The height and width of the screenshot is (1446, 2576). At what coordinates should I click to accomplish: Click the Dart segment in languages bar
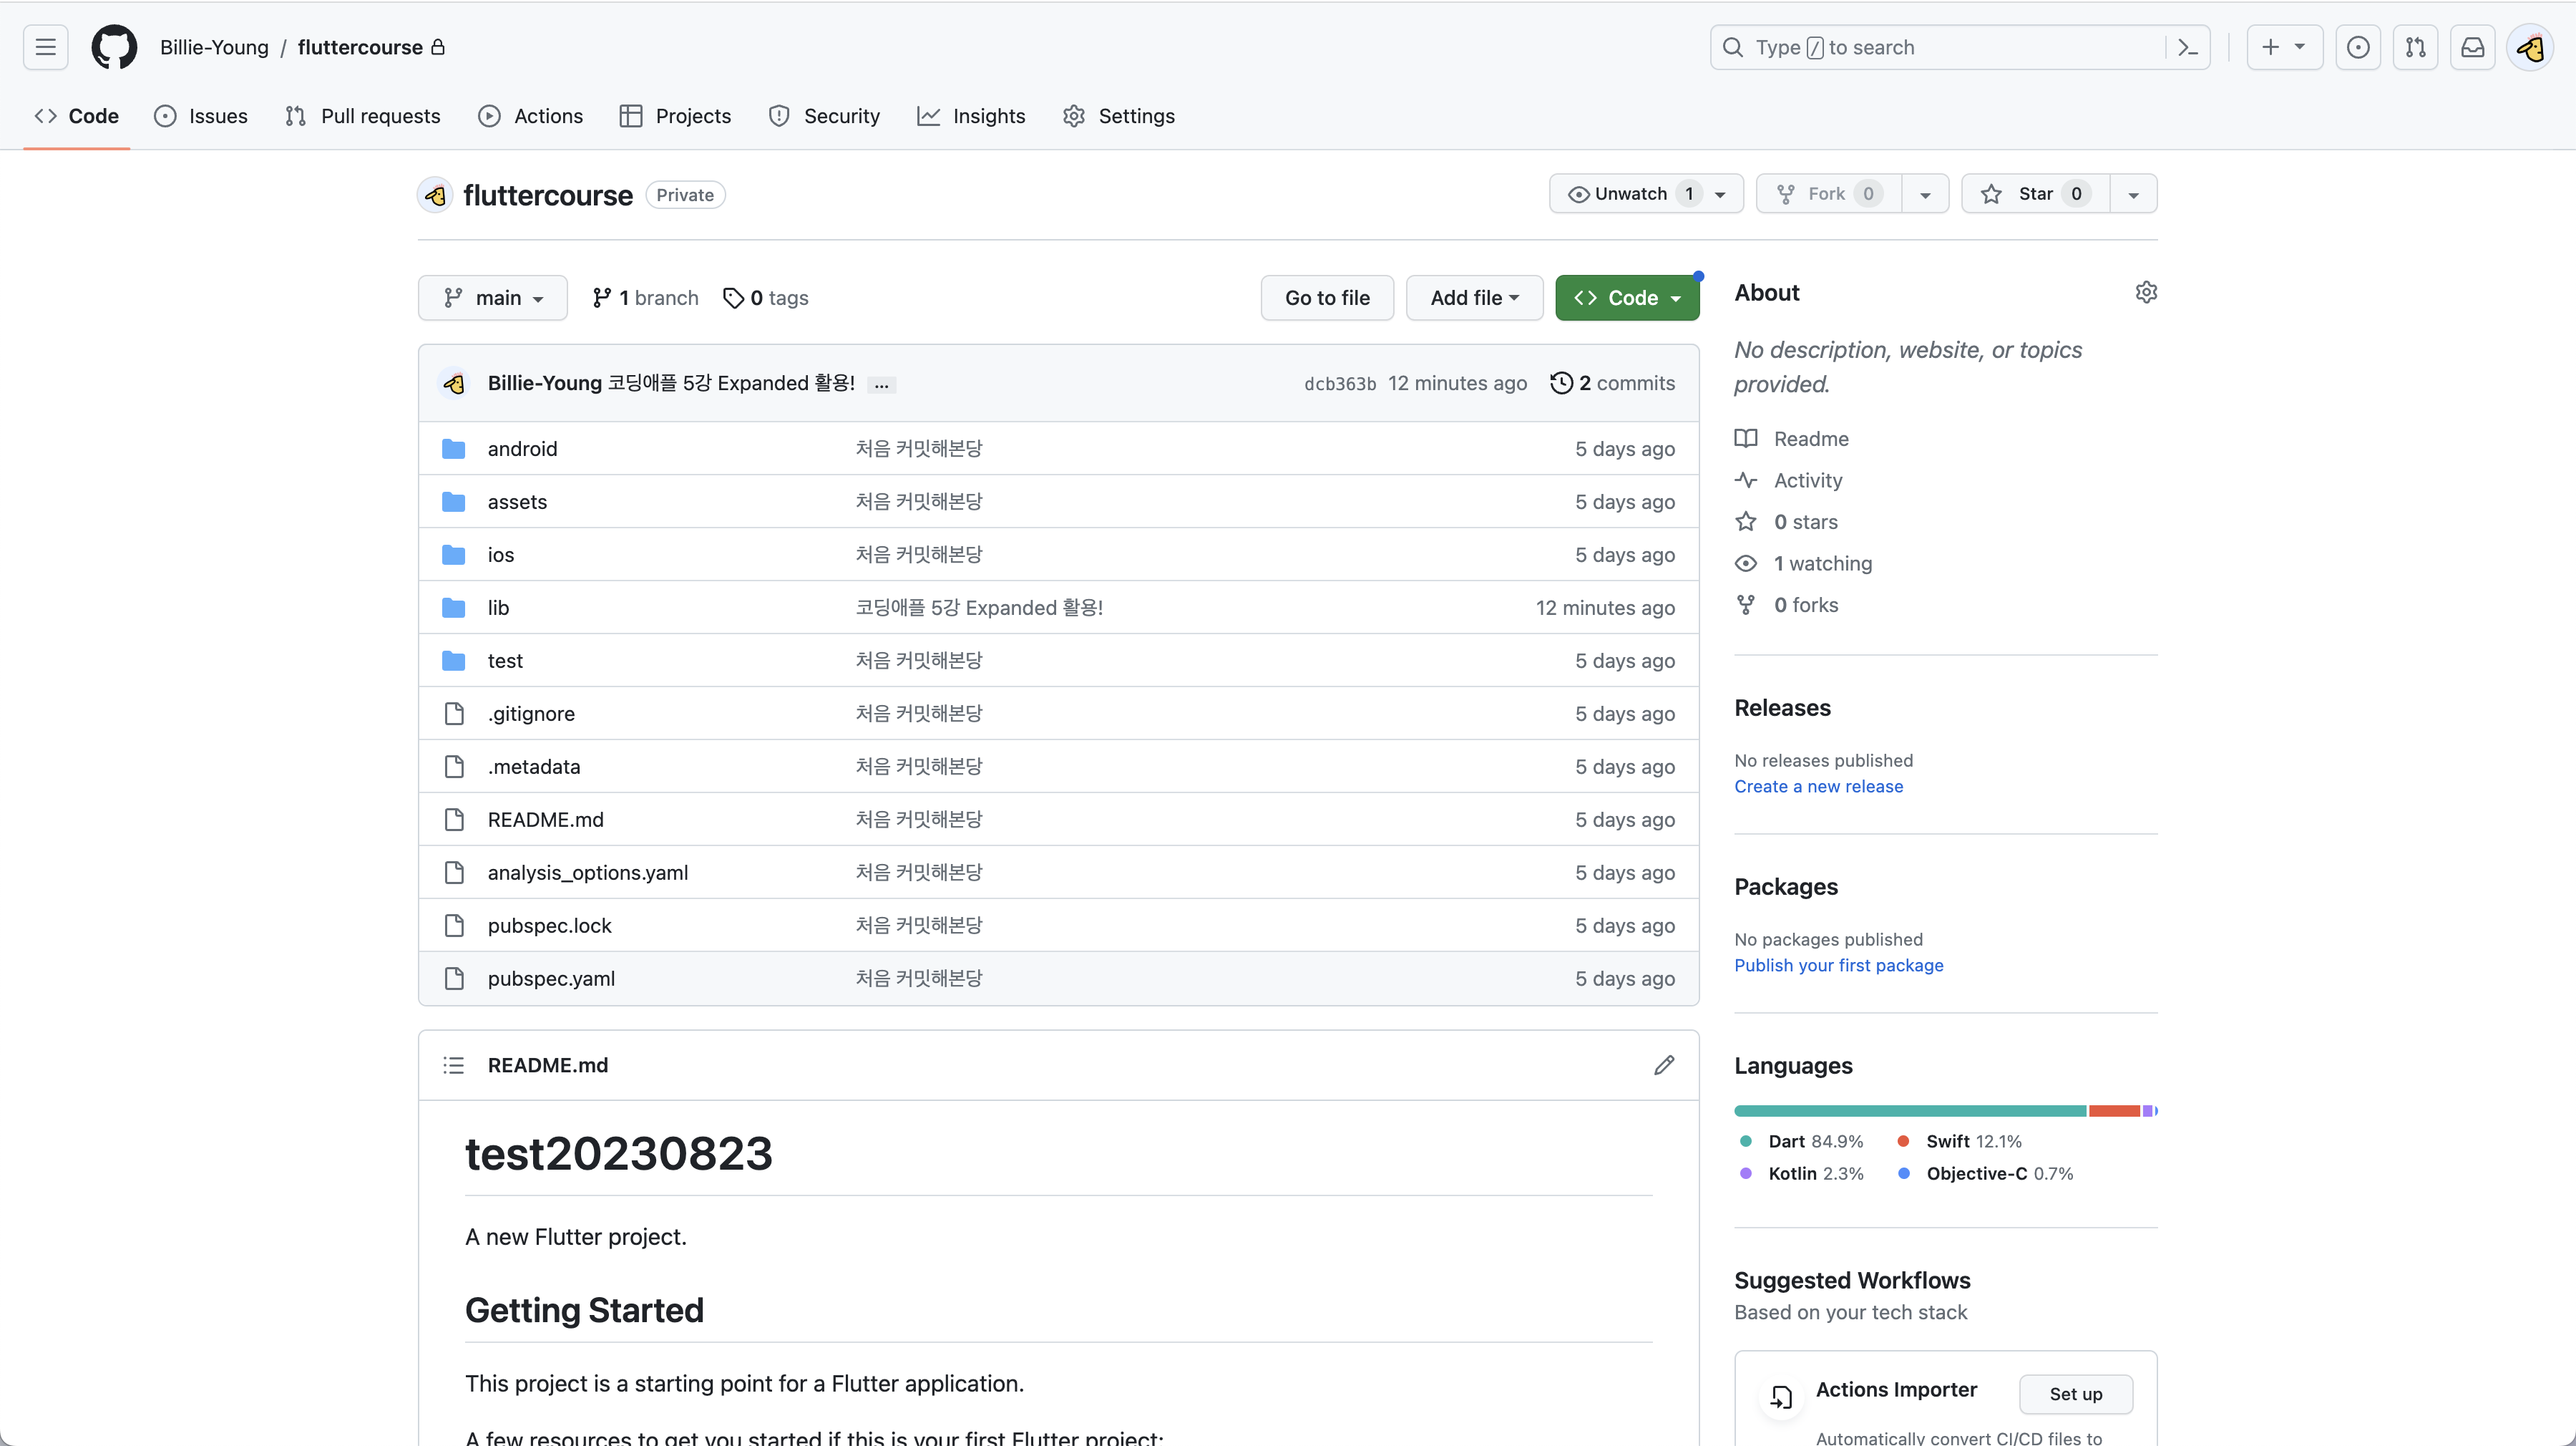click(1910, 1111)
